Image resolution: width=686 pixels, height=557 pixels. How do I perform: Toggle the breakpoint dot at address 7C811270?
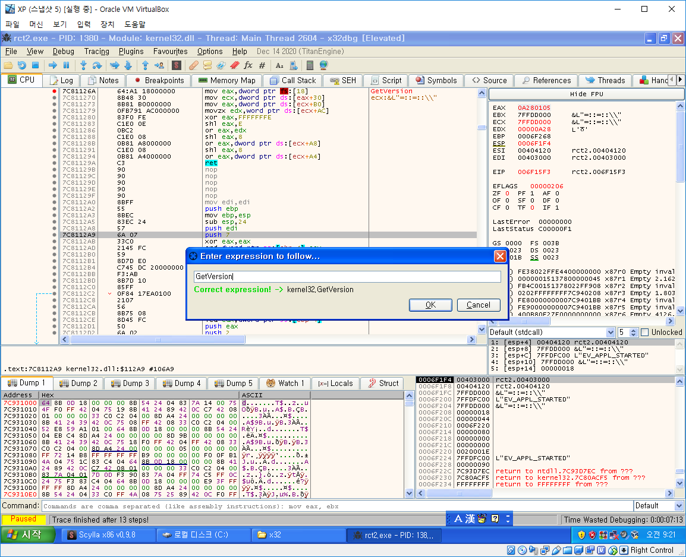click(x=54, y=98)
